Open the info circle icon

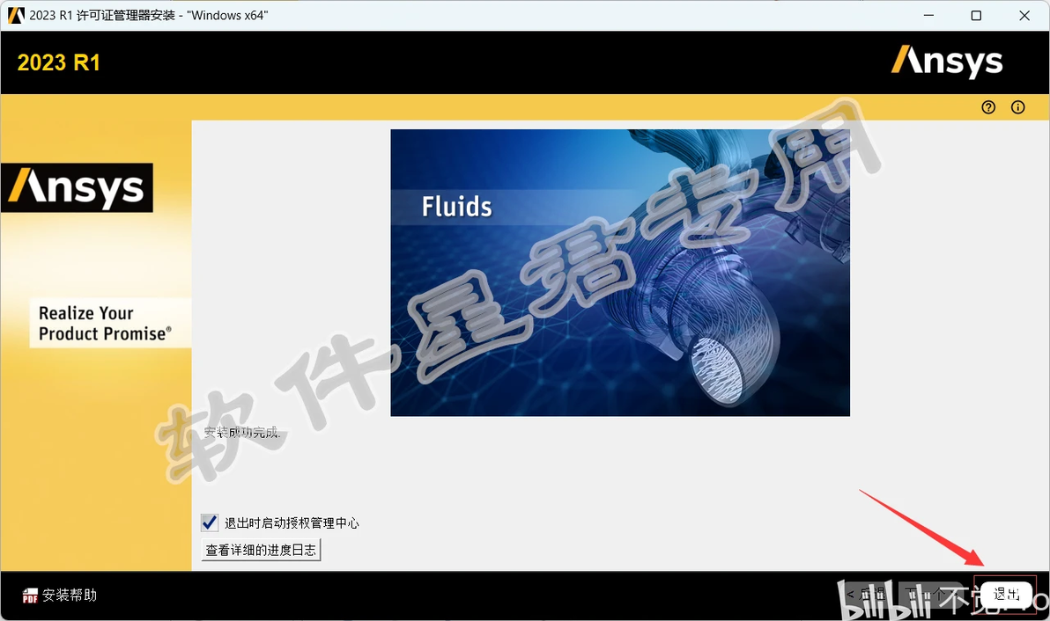click(1018, 107)
